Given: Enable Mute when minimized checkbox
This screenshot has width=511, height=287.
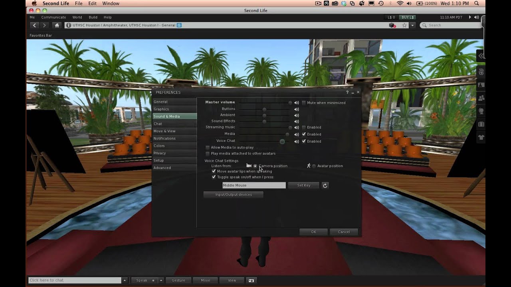Looking at the screenshot, I should tap(304, 103).
